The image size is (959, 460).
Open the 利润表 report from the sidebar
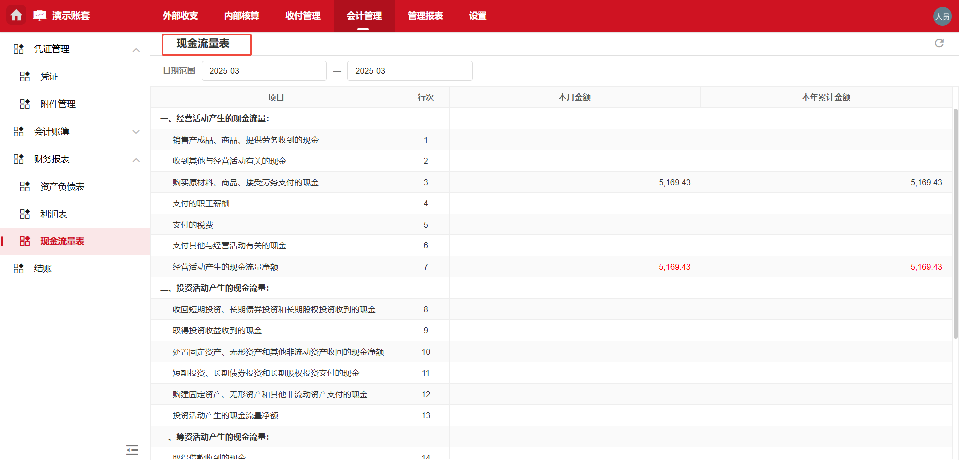[x=54, y=214]
